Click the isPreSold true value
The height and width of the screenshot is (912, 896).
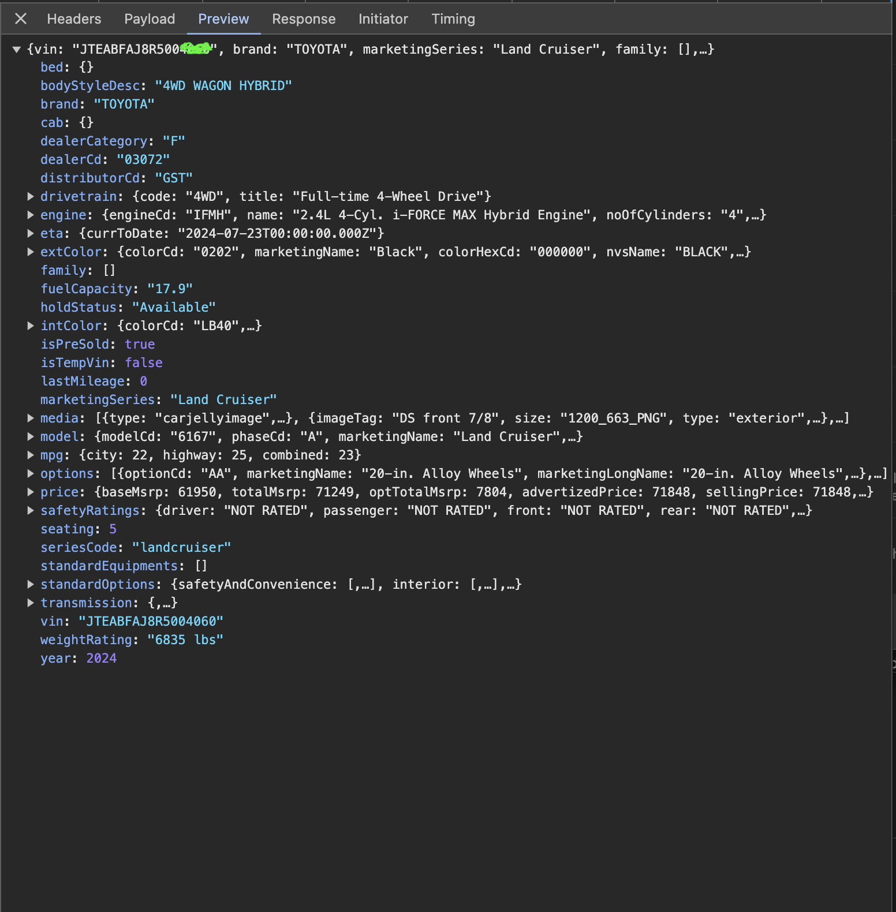pos(140,344)
